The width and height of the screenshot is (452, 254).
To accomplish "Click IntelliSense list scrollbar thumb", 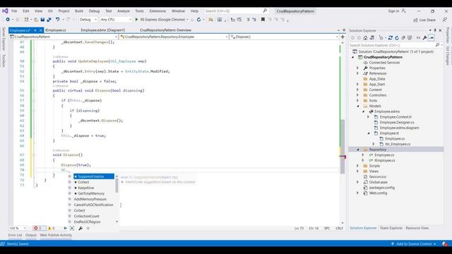I will [117, 186].
